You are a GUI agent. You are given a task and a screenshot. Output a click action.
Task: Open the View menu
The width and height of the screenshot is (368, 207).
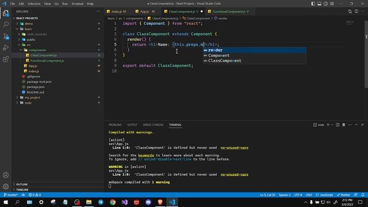[x=47, y=4]
